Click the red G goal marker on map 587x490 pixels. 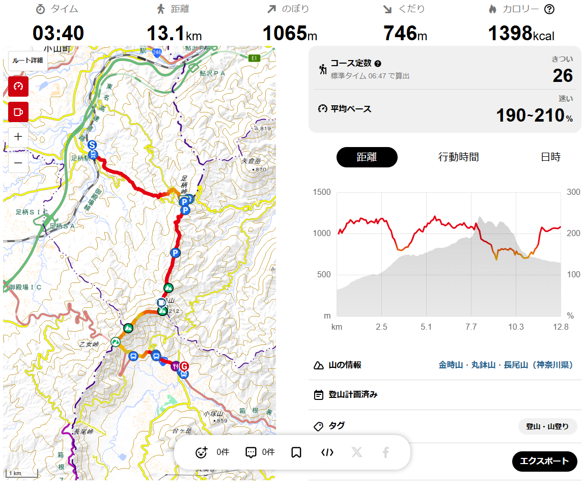pos(184,366)
